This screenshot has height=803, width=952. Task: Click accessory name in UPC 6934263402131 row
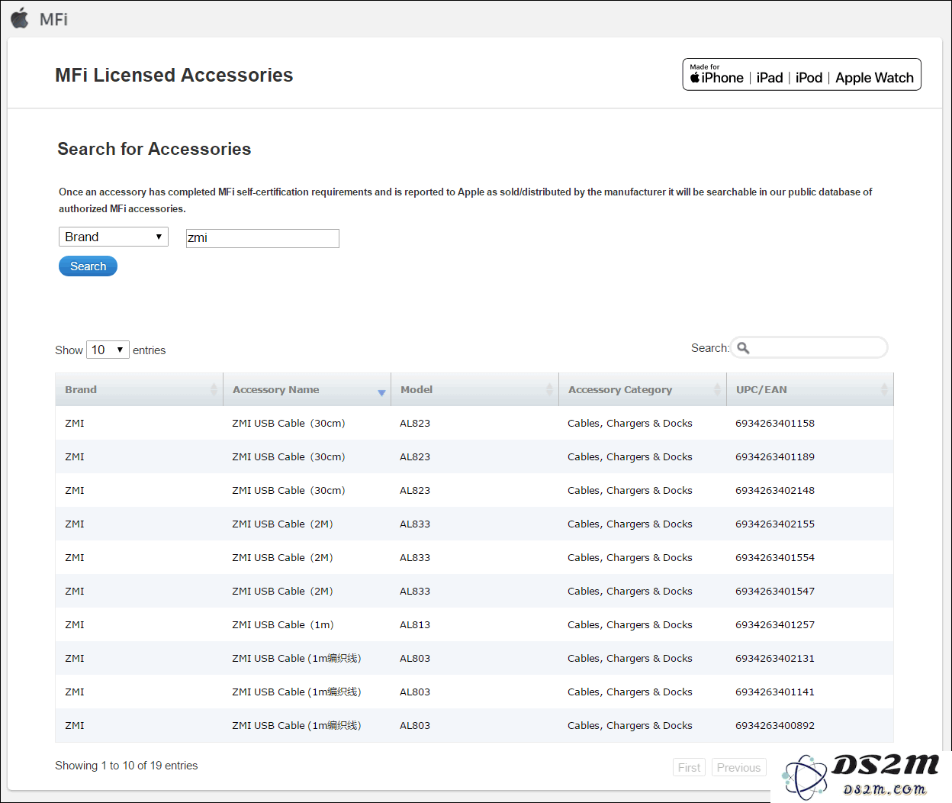click(297, 658)
